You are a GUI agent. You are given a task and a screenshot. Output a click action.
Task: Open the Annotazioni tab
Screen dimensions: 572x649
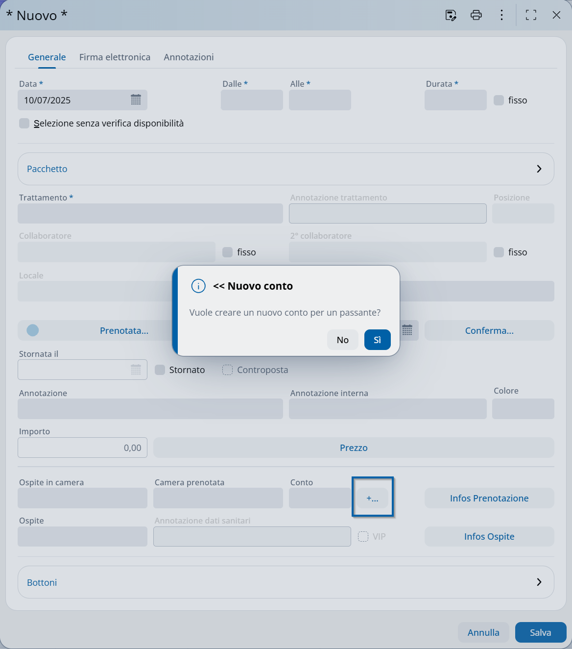(189, 57)
